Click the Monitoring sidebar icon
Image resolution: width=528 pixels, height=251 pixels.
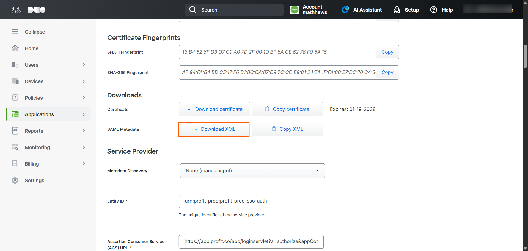(15, 147)
